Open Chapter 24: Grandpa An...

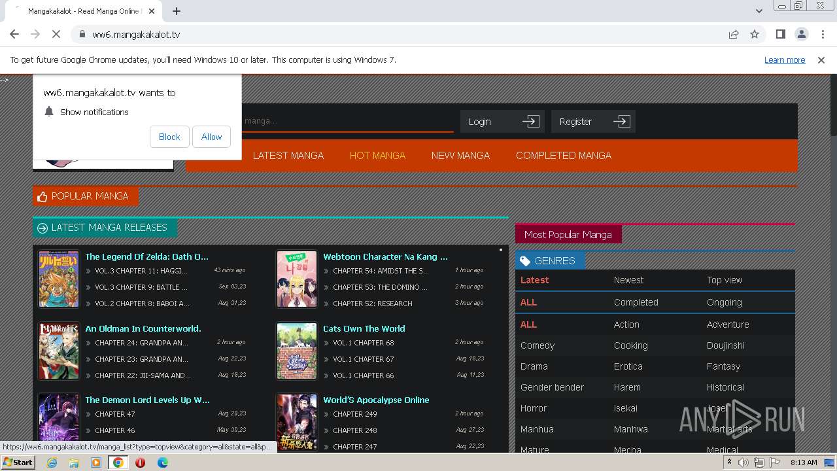[x=141, y=343]
